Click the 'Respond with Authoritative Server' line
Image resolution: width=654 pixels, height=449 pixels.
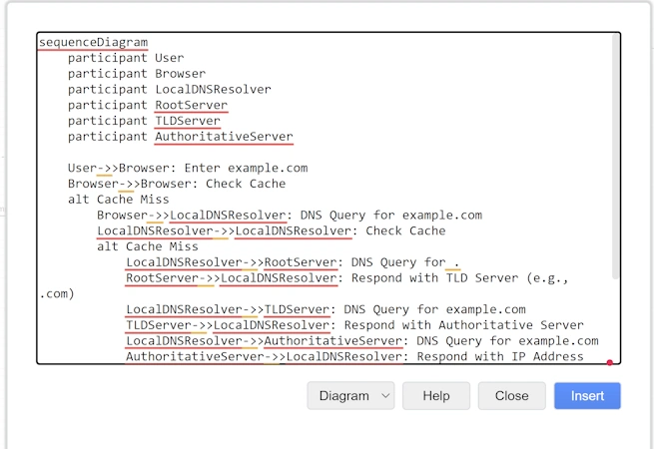[354, 325]
